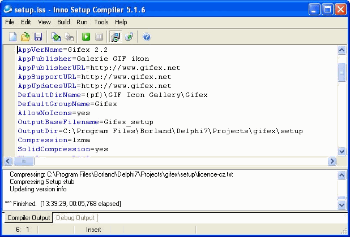
Task: Switch to the Debug Output tab
Action: (75, 218)
